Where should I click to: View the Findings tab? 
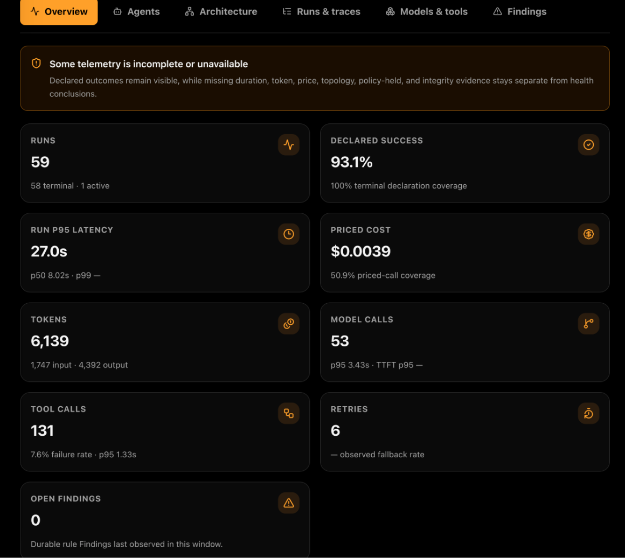click(x=520, y=11)
